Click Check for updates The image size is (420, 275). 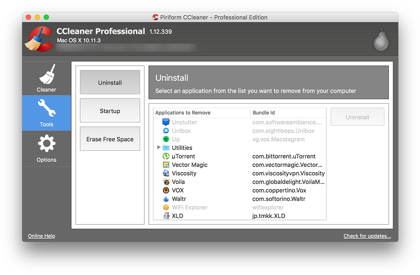tap(367, 236)
